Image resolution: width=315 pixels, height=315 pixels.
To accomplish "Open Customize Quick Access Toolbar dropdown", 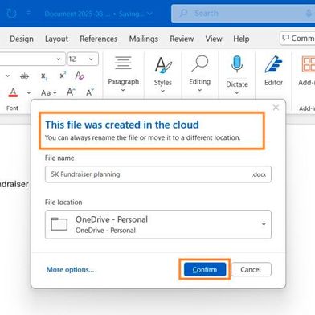I will point(28,13).
